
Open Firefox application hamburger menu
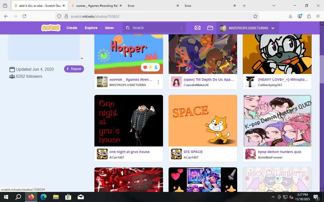pyautogui.click(x=318, y=16)
